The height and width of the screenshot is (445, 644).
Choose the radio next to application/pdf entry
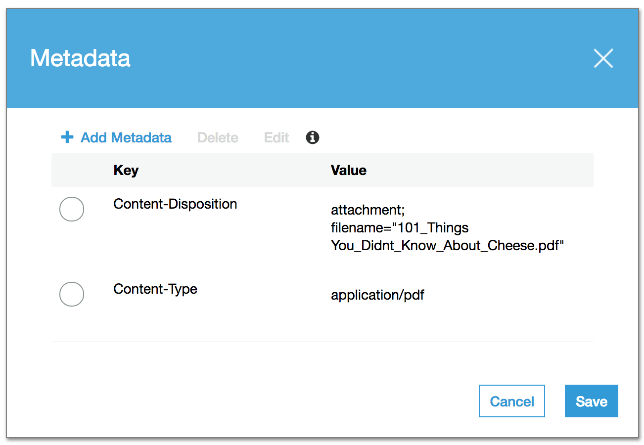pyautogui.click(x=71, y=294)
